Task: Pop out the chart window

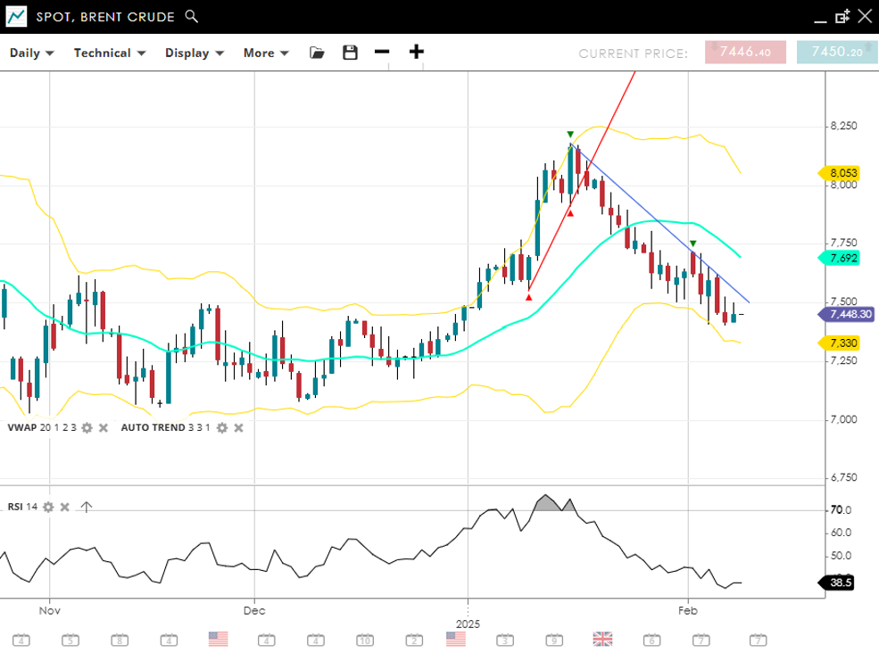Action: click(842, 16)
